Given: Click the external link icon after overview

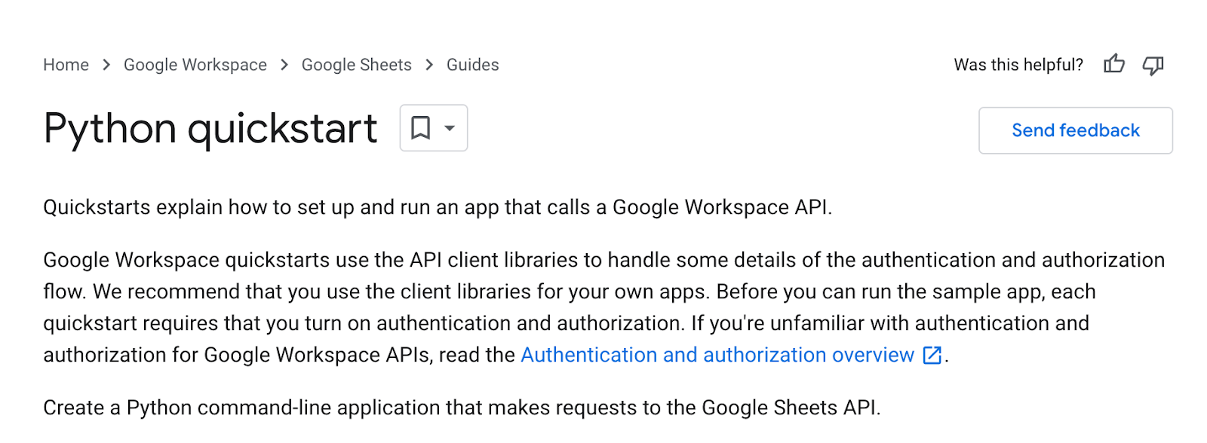Looking at the screenshot, I should [932, 355].
